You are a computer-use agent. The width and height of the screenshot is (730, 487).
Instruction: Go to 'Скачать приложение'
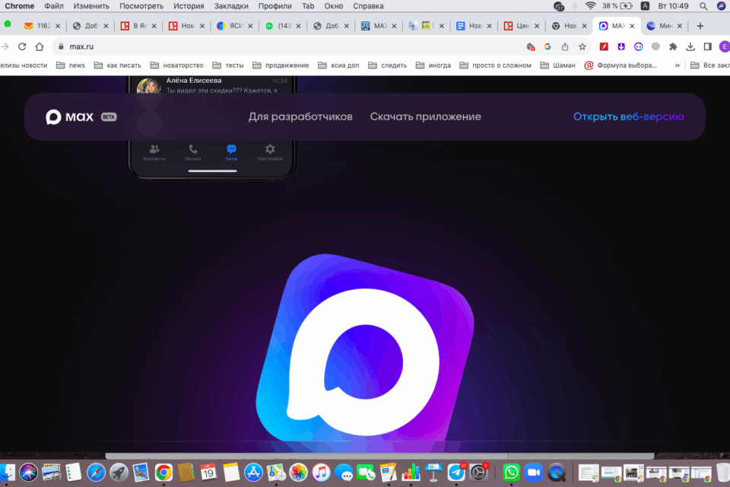click(425, 117)
